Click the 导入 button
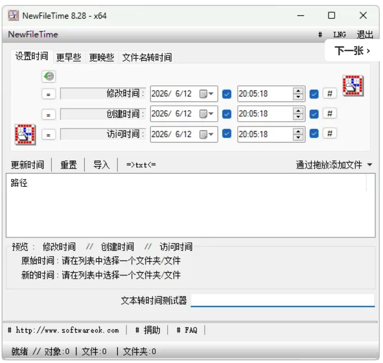The image size is (383, 363). [x=101, y=165]
